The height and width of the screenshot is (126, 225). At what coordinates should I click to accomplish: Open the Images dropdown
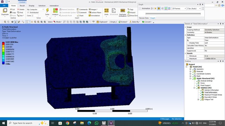click(x=93, y=9)
